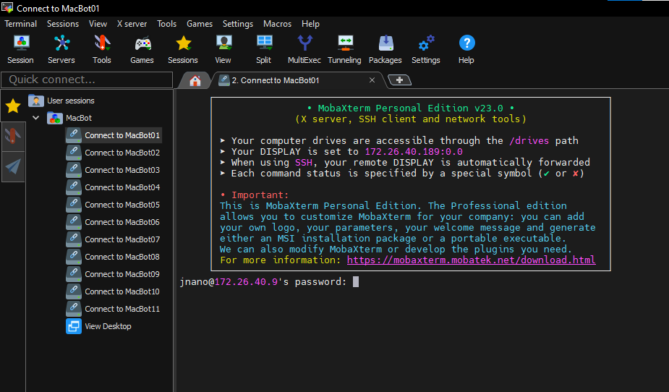
Task: Open the paper plane sidebar tab
Action: click(13, 167)
